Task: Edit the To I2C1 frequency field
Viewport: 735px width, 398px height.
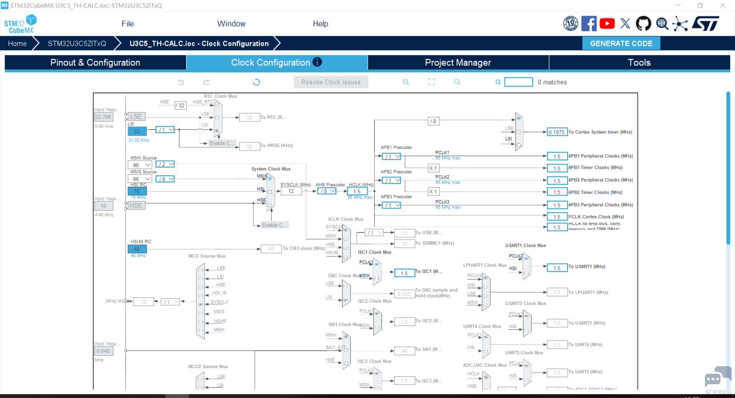Action: tap(404, 273)
